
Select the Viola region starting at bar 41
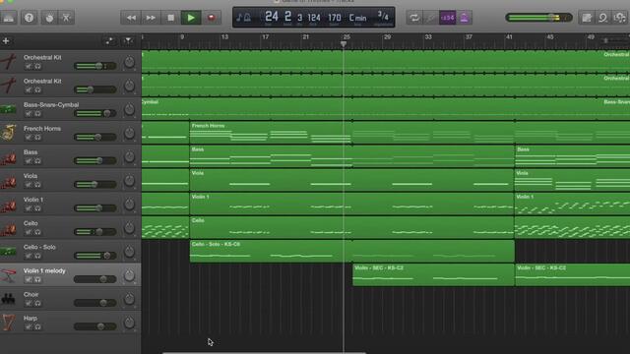pos(572,180)
